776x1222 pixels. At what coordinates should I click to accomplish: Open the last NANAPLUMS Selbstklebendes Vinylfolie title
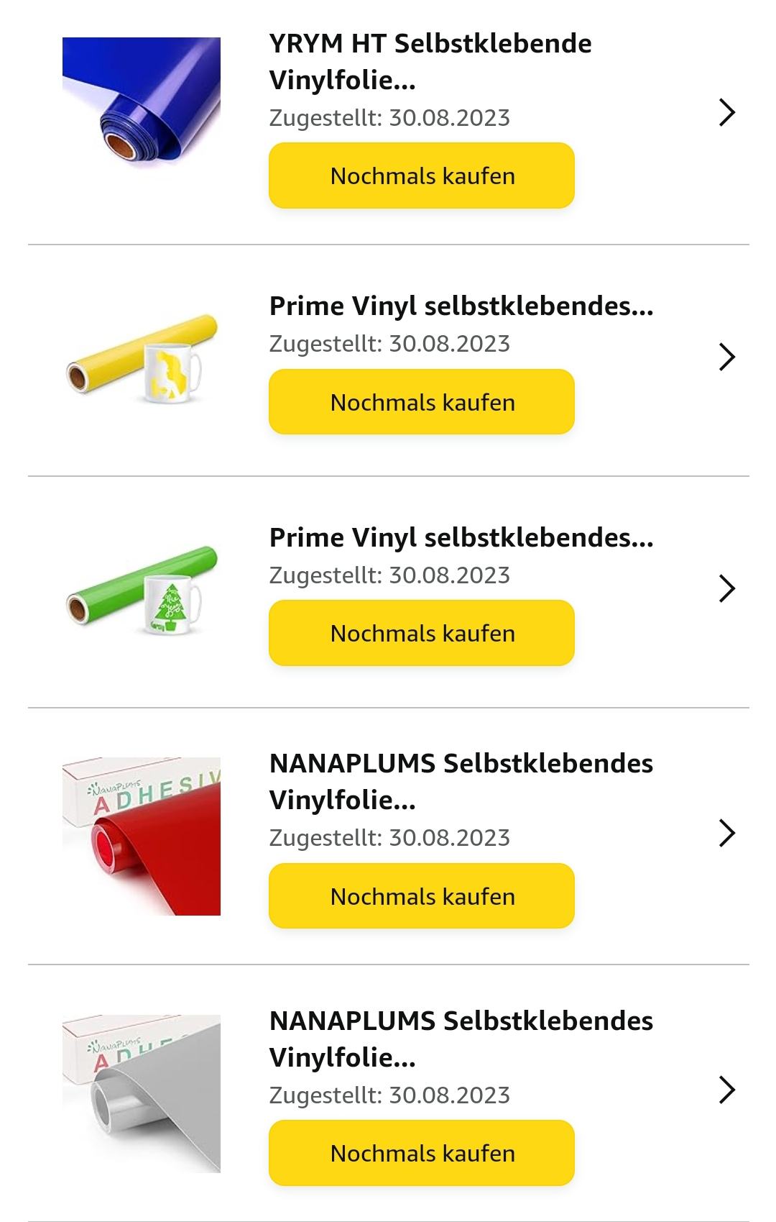point(461,1039)
